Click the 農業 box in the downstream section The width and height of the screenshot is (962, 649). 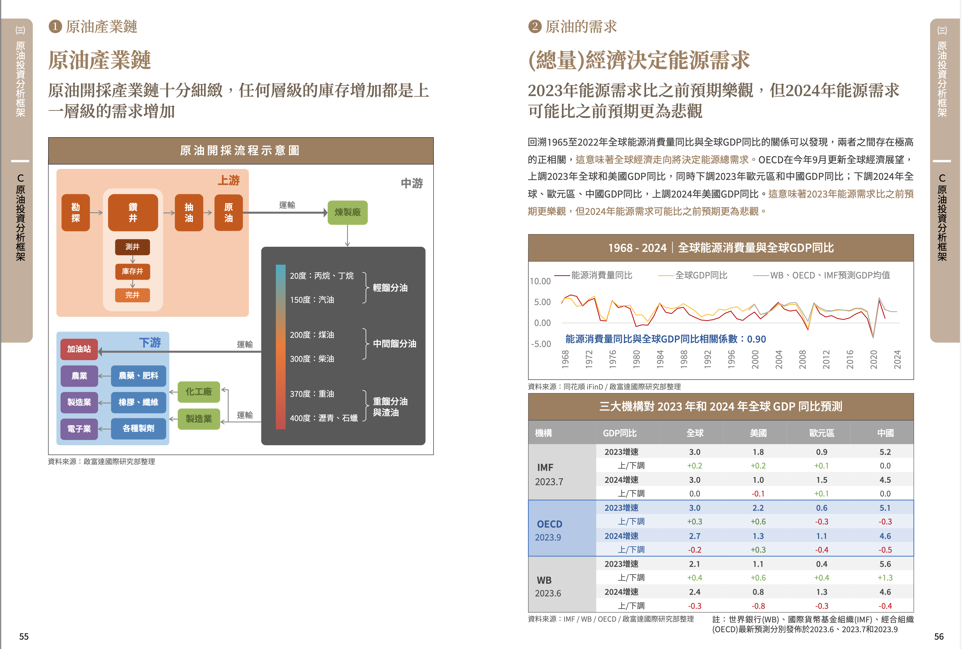(79, 376)
